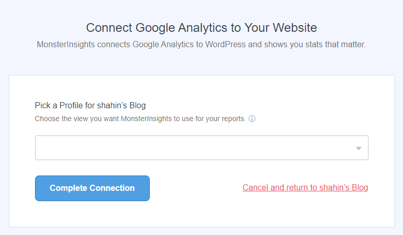Click the Connect Google Analytics heading
This screenshot has width=403, height=235.
coord(201,28)
